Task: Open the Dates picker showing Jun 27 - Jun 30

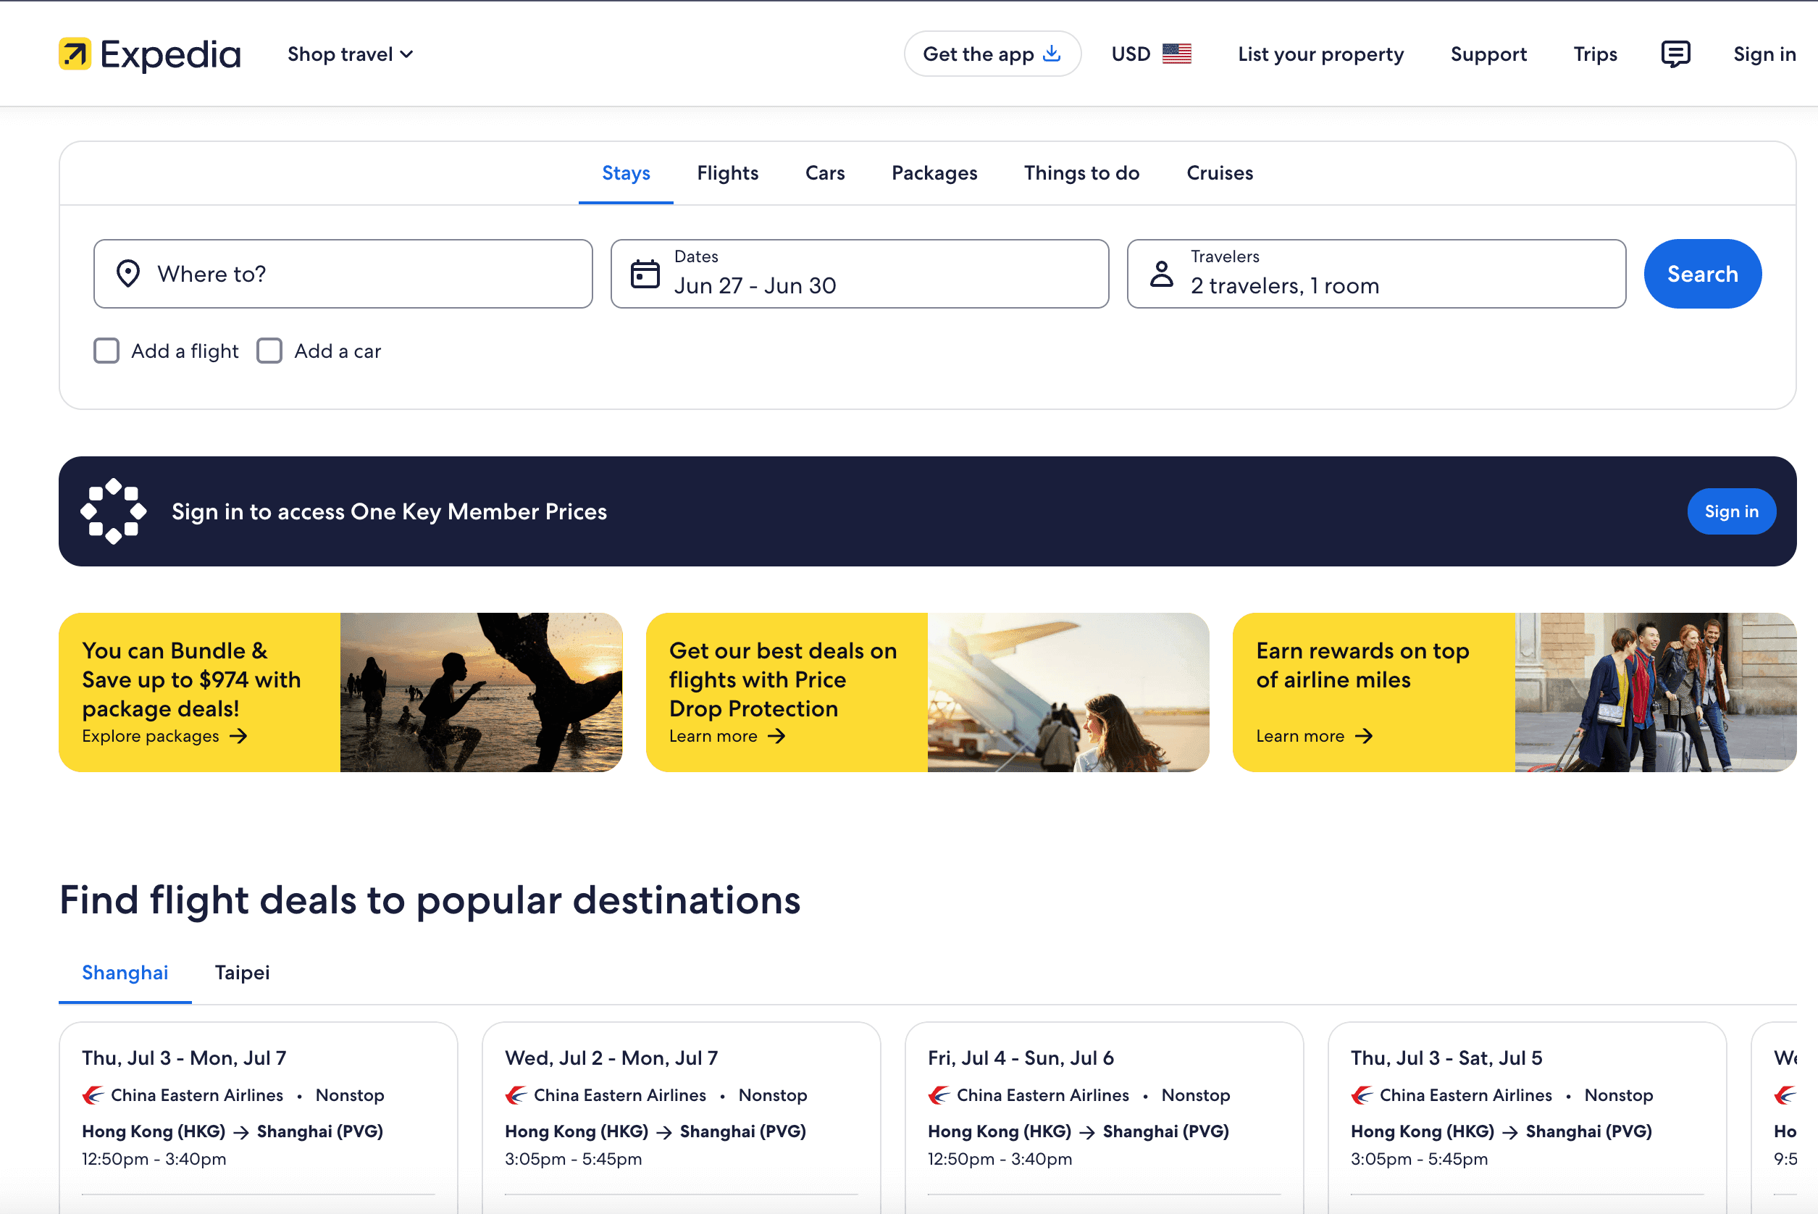Action: click(859, 274)
